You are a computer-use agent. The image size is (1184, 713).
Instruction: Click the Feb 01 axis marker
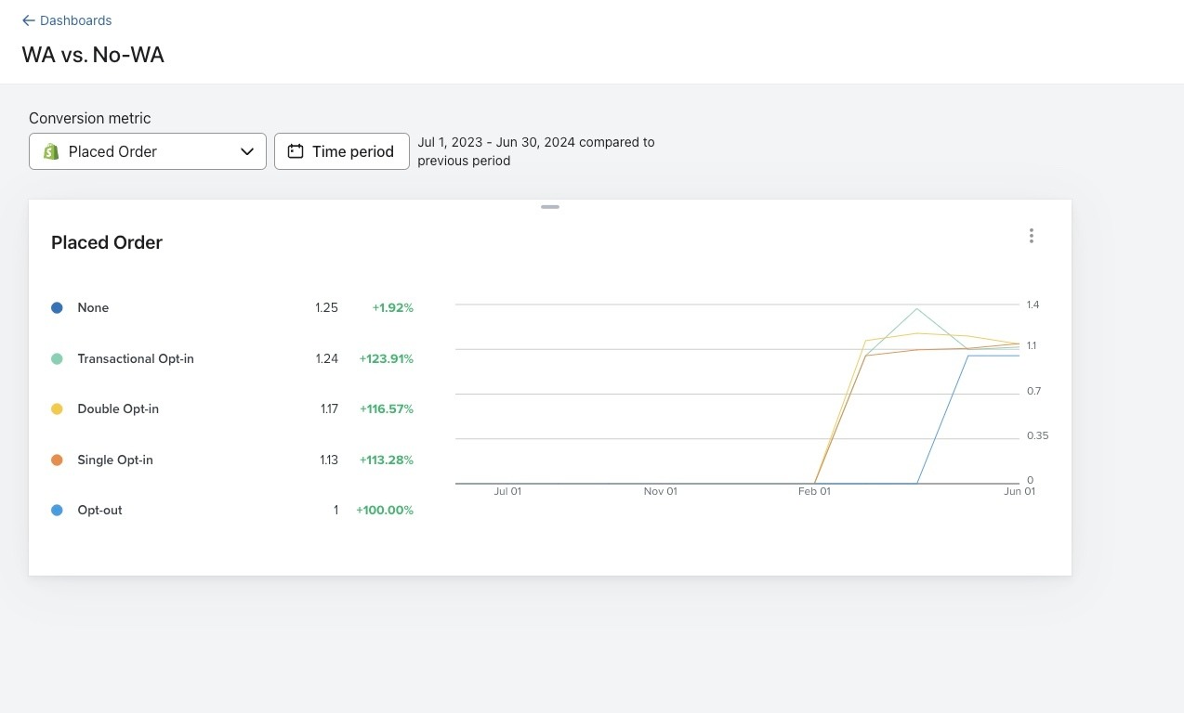(x=814, y=491)
